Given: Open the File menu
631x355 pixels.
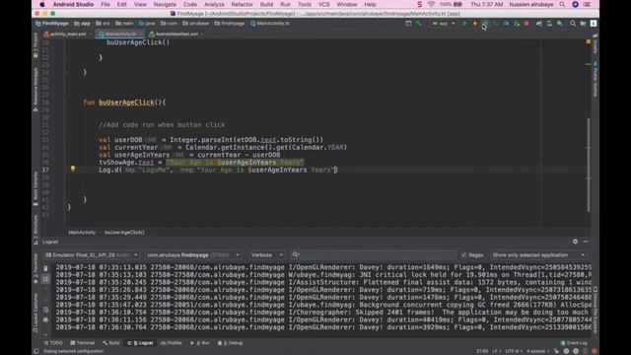Looking at the screenshot, I should 105,4.
